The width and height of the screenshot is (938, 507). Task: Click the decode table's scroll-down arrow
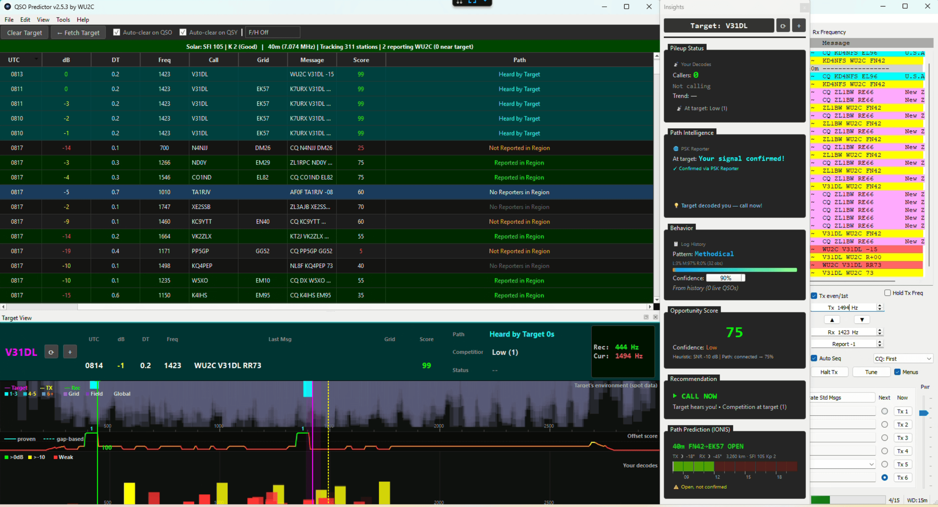[657, 300]
